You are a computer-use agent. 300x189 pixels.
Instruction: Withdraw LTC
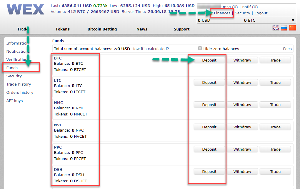coord(242,83)
